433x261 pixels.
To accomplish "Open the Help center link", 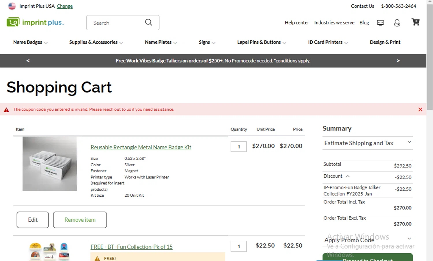I will coord(297,23).
